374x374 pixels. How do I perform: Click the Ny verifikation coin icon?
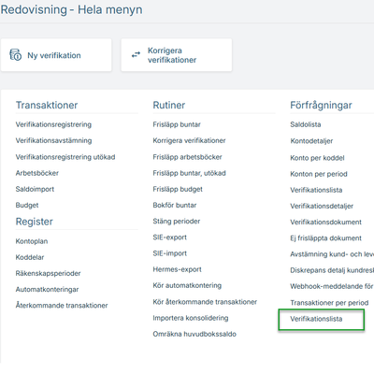(x=16, y=55)
